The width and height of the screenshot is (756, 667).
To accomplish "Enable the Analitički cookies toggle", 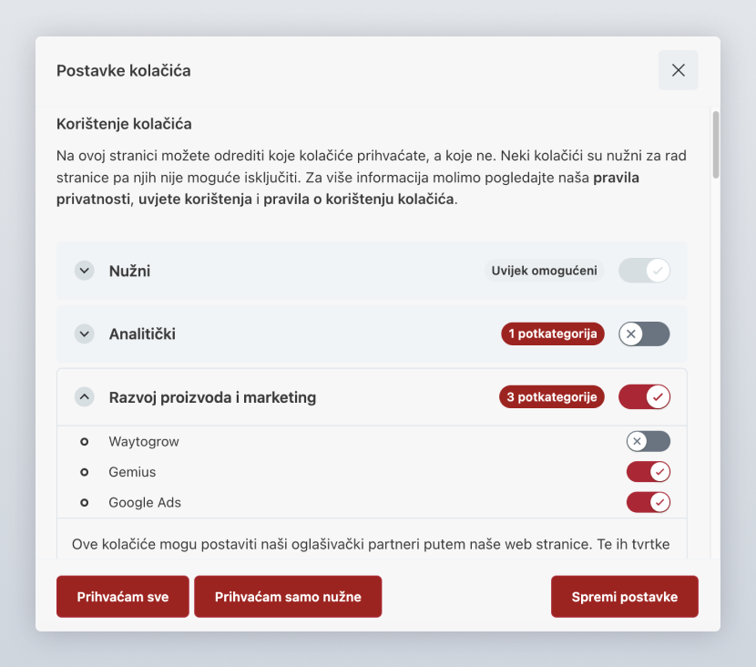I will (644, 334).
